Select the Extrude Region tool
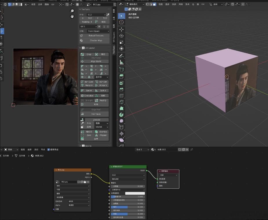The image size is (268, 220). click(121, 77)
